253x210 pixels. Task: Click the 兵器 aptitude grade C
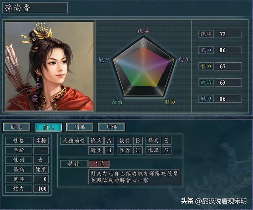click(x=138, y=150)
